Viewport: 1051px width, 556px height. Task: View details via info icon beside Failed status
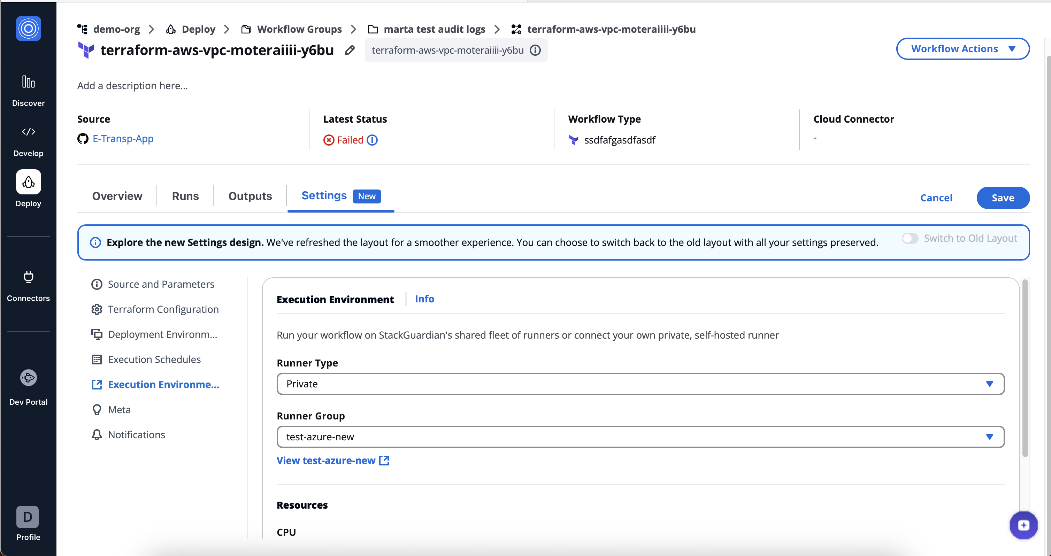pos(372,140)
